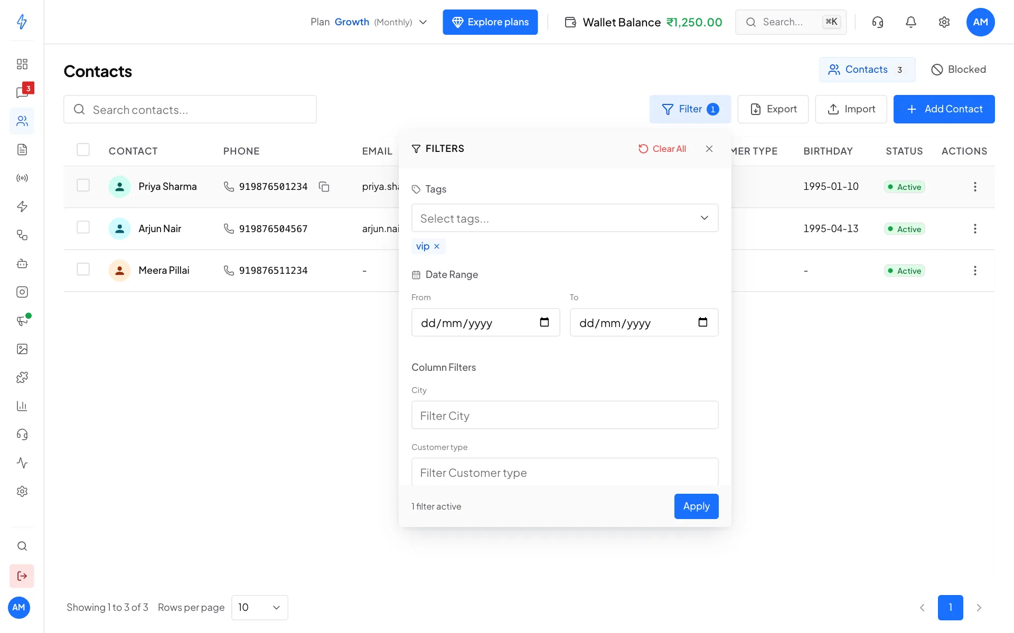The image size is (1014, 633).
Task: Open the document templates icon in sidebar
Action: (x=22, y=149)
